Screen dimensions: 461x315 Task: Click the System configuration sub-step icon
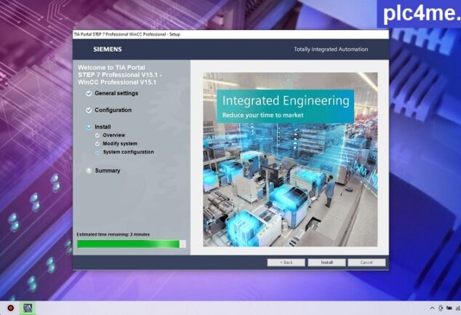coord(97,153)
